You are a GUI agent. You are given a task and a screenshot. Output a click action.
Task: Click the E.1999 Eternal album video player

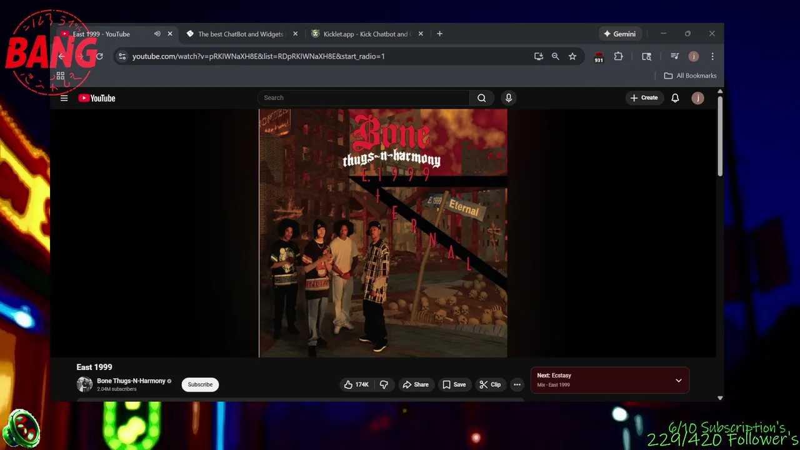coord(383,233)
